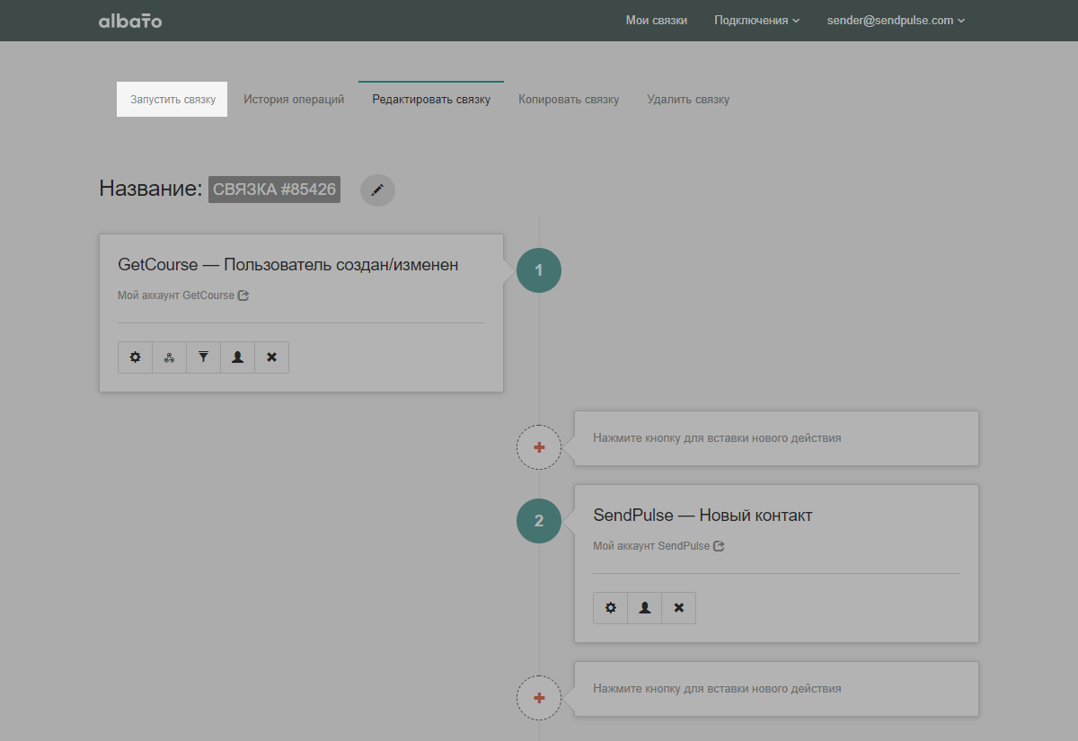The width and height of the screenshot is (1078, 741).
Task: Open GetCourse step gear settings
Action: pyautogui.click(x=135, y=357)
